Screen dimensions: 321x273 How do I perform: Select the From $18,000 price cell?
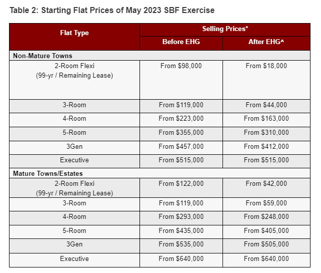(x=266, y=80)
